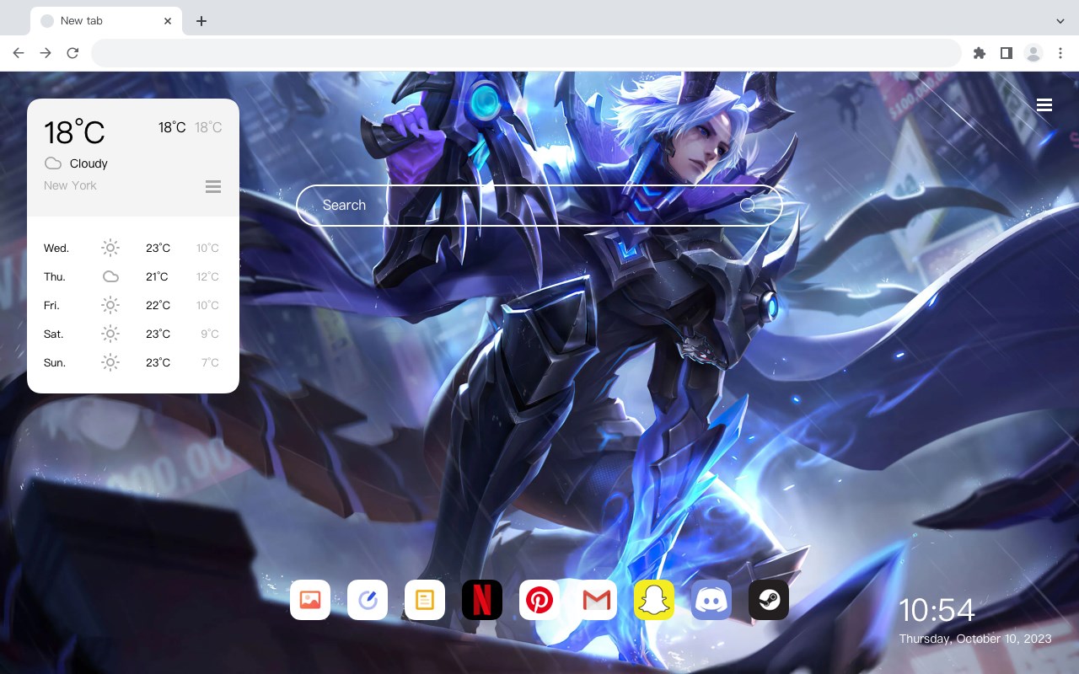Toggle the Chrome side panel

[1006, 53]
